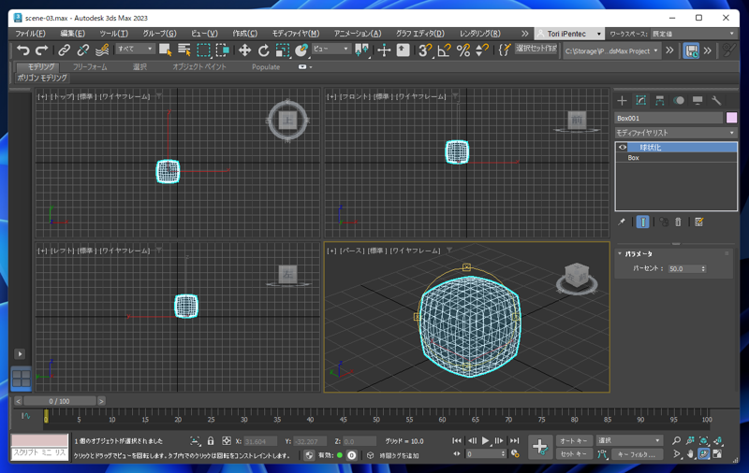Toggle the Percent Snap button
This screenshot has height=473, width=749.
click(463, 50)
